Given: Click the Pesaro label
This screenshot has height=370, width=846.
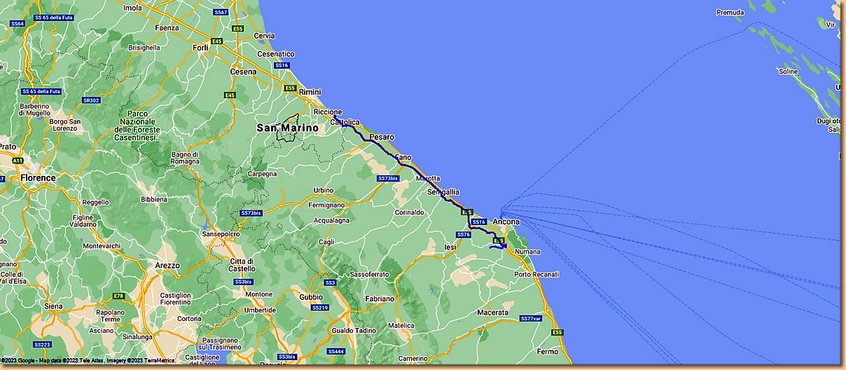Looking at the screenshot, I should 382,137.
